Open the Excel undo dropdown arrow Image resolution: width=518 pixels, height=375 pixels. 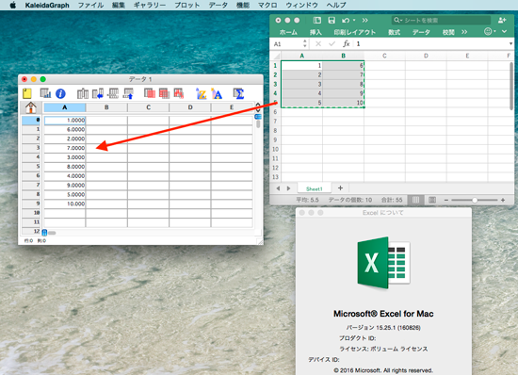tap(354, 21)
